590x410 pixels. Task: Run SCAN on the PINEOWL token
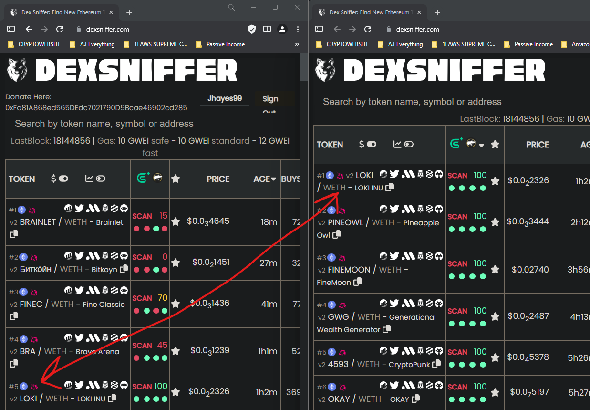[x=457, y=217]
